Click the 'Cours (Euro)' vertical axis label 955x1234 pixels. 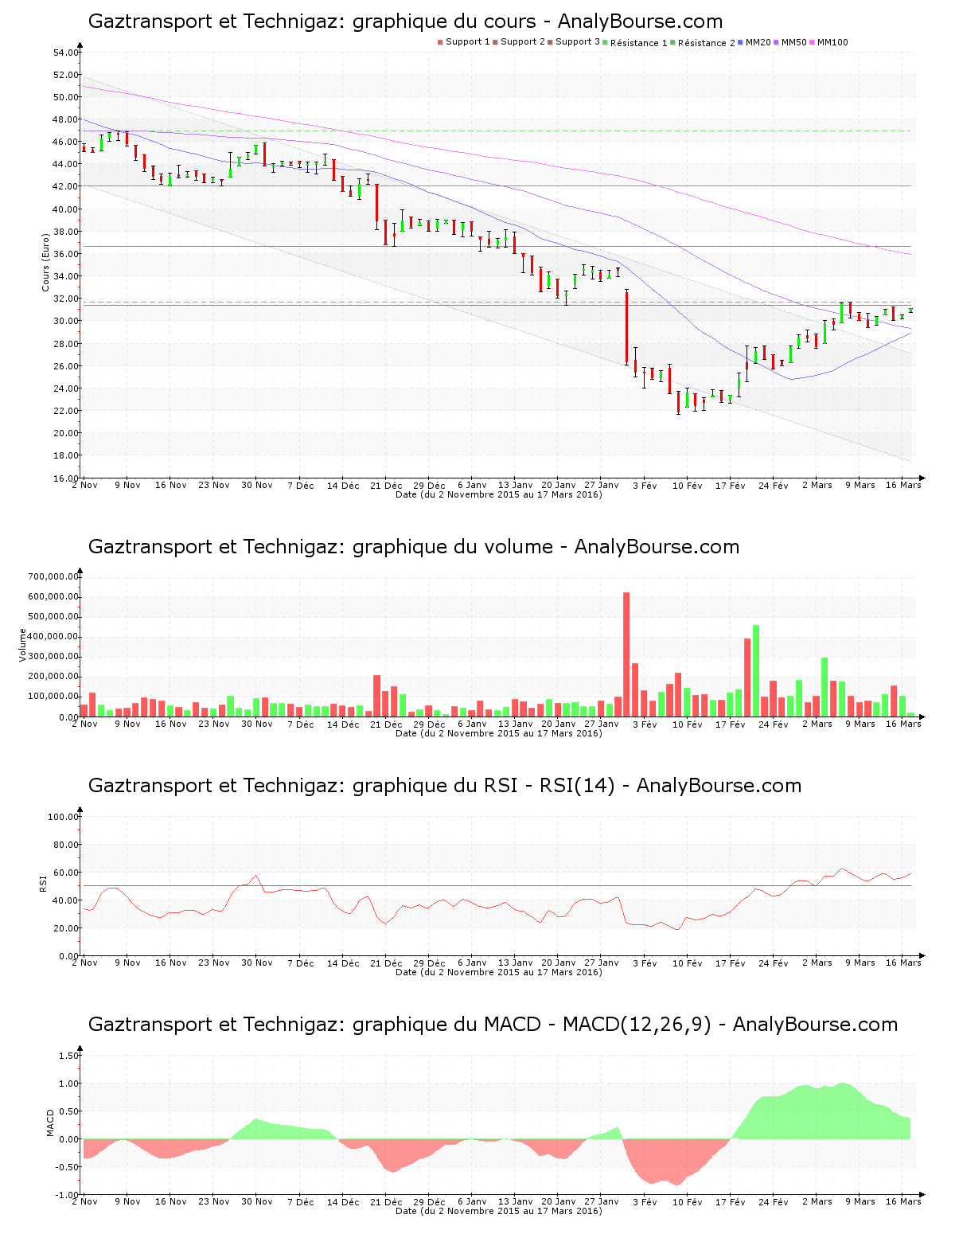(46, 263)
